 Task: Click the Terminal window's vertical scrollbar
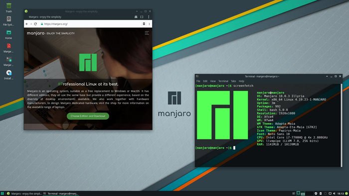342,125
